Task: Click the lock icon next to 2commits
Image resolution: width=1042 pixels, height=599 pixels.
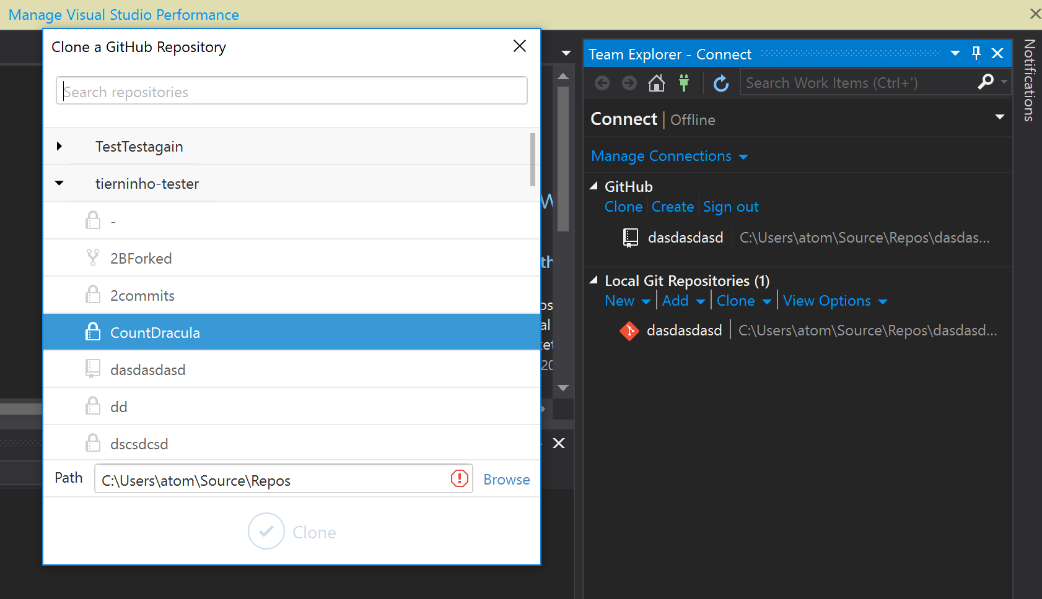Action: [x=93, y=295]
